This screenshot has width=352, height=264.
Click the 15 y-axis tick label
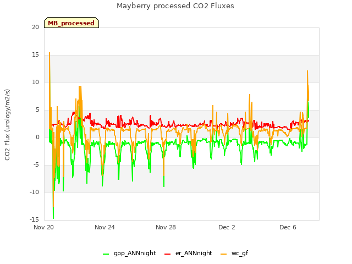click(x=35, y=55)
